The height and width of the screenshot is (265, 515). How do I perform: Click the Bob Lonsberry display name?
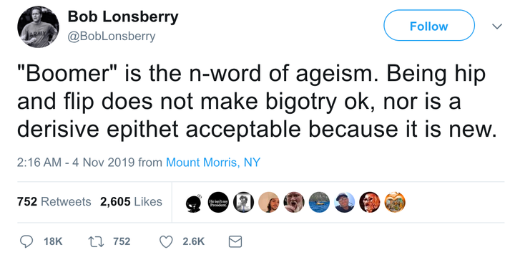coord(123,16)
